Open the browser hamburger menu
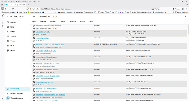 (187, 9)
